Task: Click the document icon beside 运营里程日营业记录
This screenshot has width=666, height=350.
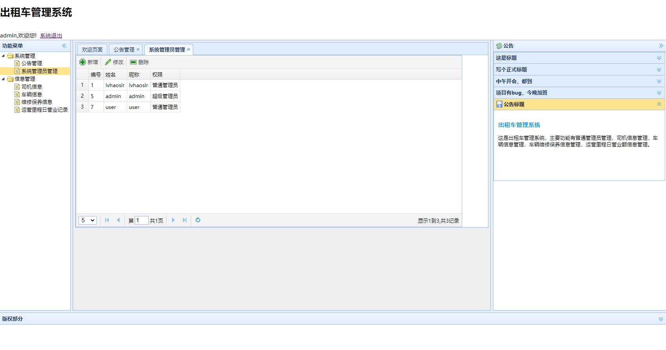Action: 17,110
